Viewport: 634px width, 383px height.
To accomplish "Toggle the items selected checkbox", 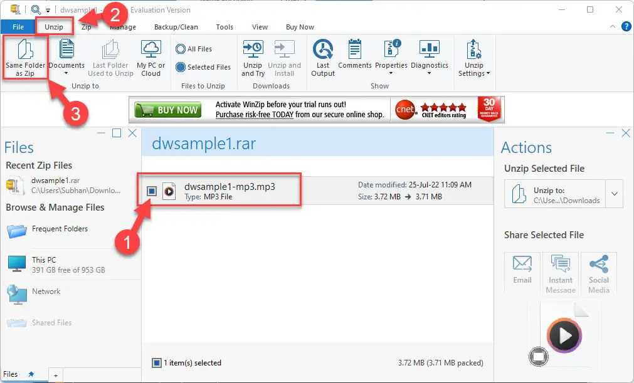I will (157, 363).
